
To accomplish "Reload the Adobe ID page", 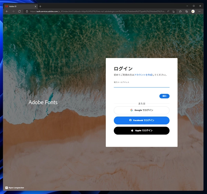I will coord(19,11).
